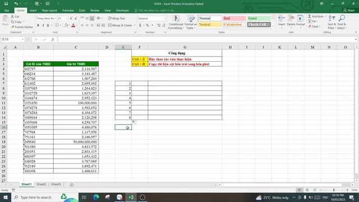Switch to the Formulas tab
The width and height of the screenshot is (359, 202).
[68, 11]
